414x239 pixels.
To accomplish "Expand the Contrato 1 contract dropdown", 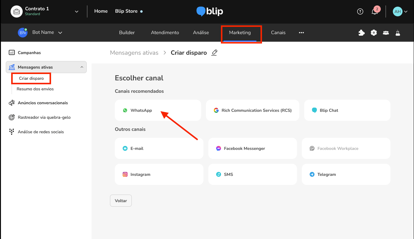I will point(76,11).
